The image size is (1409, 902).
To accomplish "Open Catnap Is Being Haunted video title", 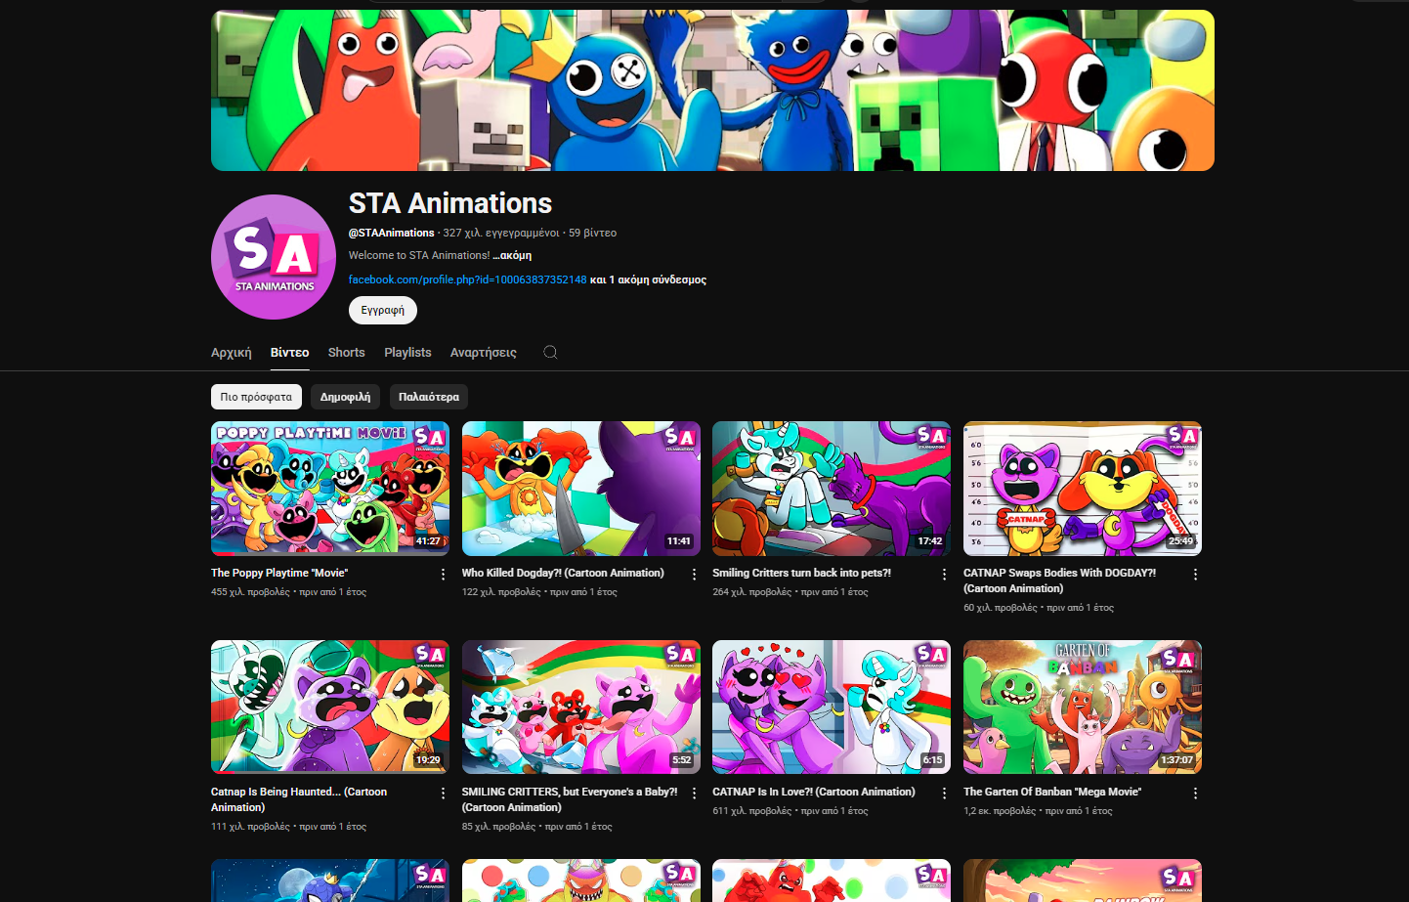I will pos(299,799).
